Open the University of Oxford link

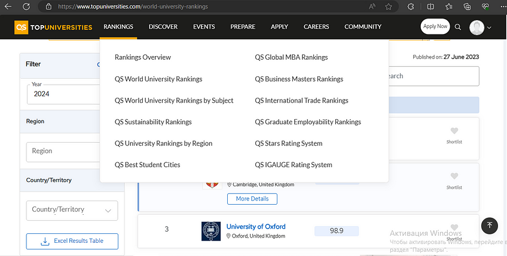click(256, 227)
